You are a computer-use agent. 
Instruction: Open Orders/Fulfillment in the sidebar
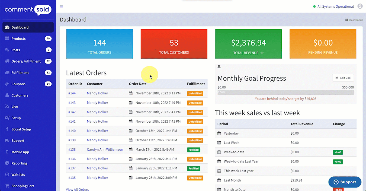[26, 61]
